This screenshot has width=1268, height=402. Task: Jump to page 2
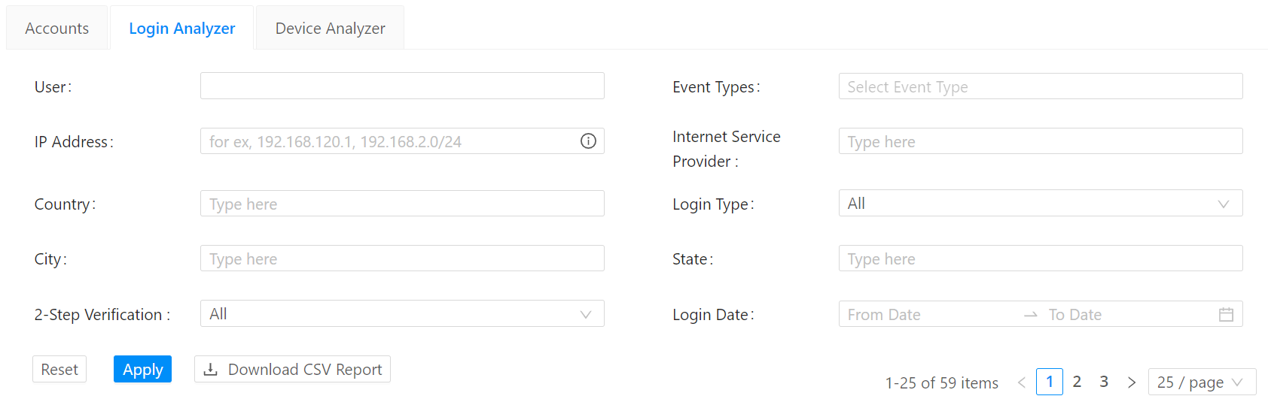[x=1077, y=382]
